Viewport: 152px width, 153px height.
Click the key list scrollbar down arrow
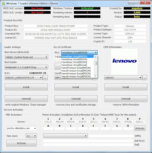(x=96, y=76)
